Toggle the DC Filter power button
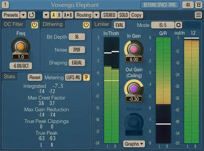 tap(35, 25)
